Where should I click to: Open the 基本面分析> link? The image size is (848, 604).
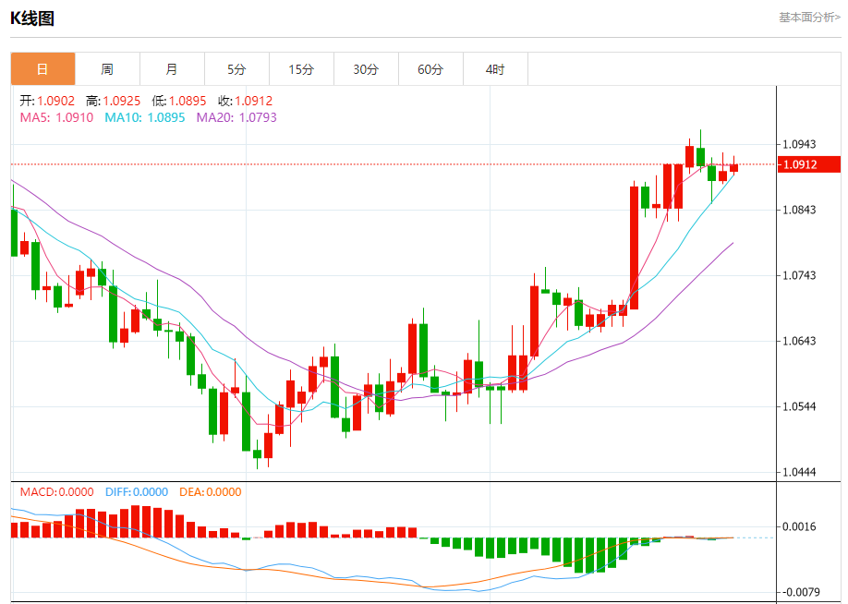click(x=809, y=18)
